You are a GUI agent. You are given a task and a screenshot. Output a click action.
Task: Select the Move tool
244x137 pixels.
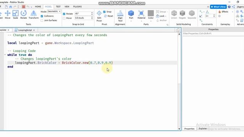coord(8,14)
